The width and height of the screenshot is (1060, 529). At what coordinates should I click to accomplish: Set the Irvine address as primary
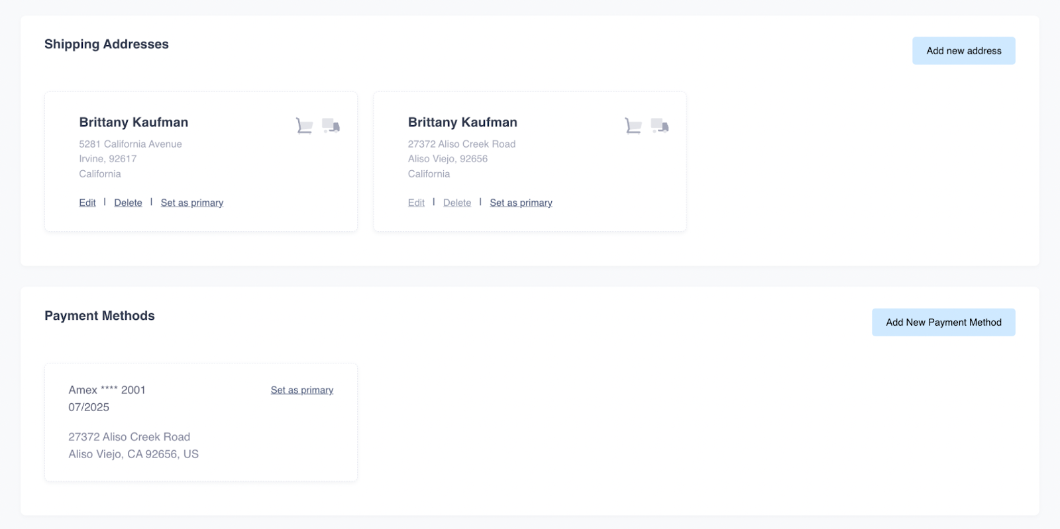click(192, 203)
